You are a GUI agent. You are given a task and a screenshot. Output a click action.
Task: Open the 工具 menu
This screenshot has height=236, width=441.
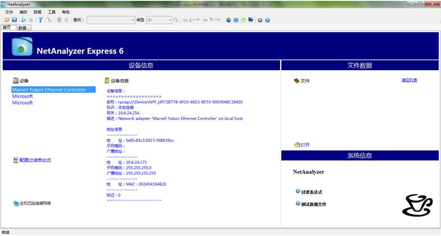coord(52,12)
